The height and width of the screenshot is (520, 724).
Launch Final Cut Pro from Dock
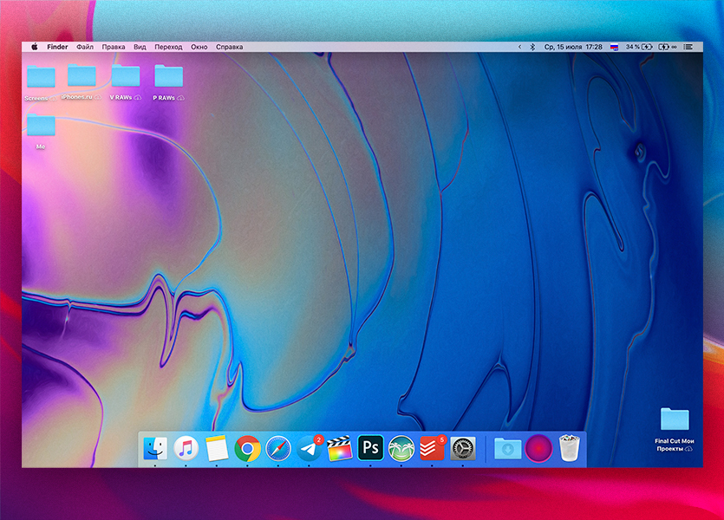[340, 448]
